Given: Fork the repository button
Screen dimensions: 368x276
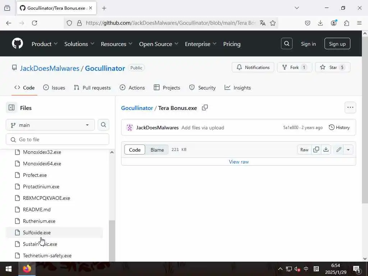Looking at the screenshot, I should (295, 67).
